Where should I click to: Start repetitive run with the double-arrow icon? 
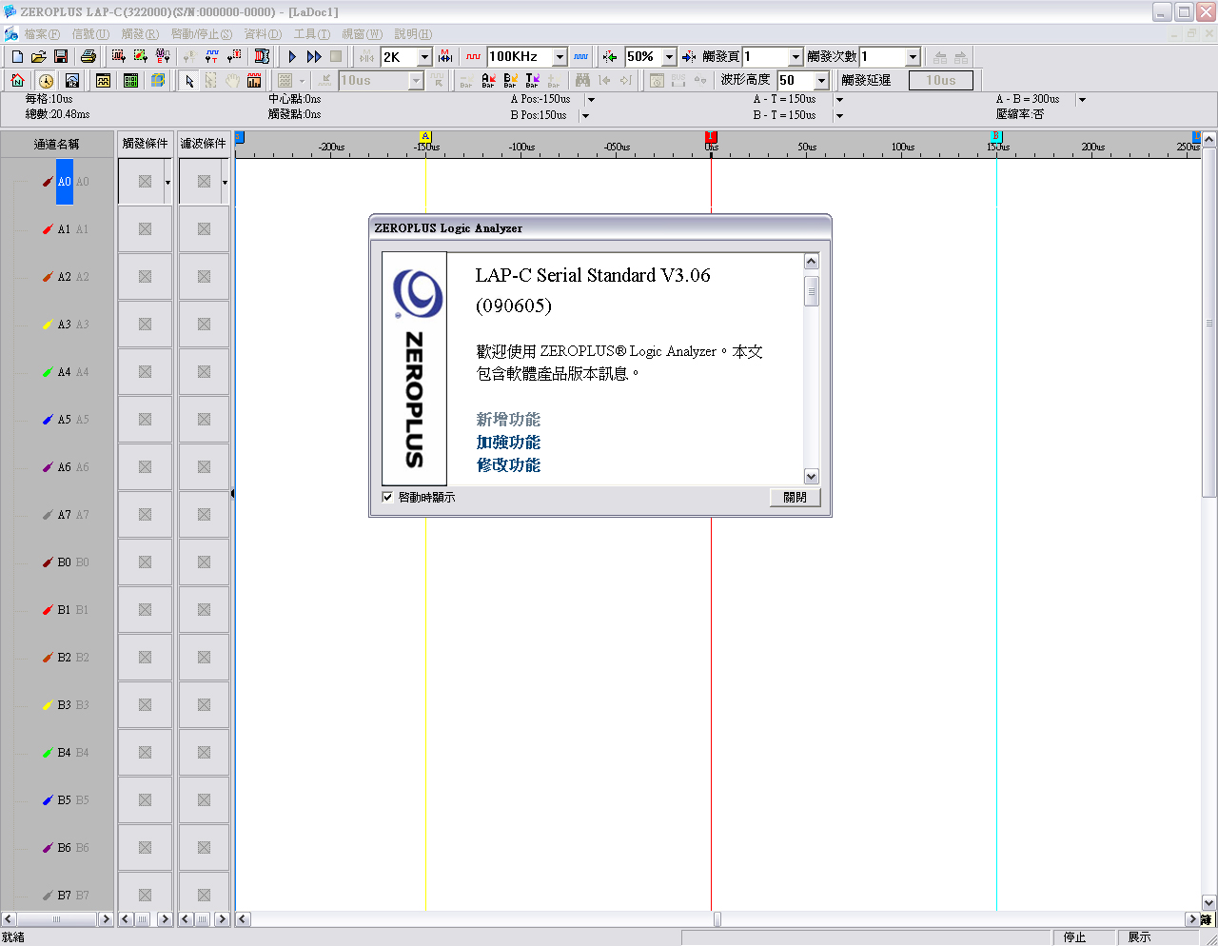click(314, 57)
